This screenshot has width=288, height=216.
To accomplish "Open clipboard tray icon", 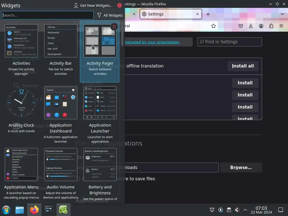I will click(x=229, y=210).
